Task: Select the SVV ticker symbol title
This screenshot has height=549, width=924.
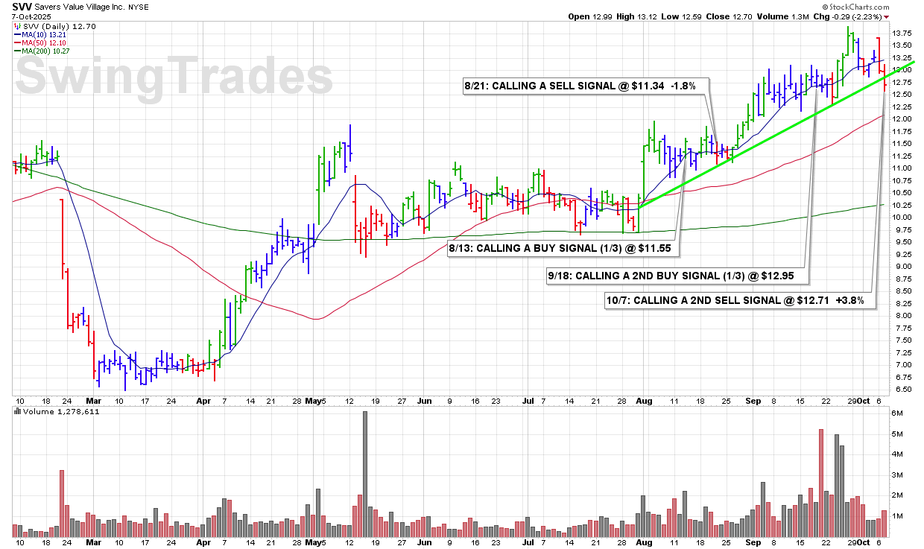Action: pos(22,6)
